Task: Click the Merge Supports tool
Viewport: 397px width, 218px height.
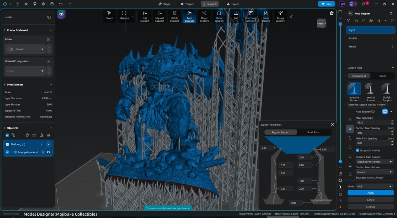Action: coord(280,16)
